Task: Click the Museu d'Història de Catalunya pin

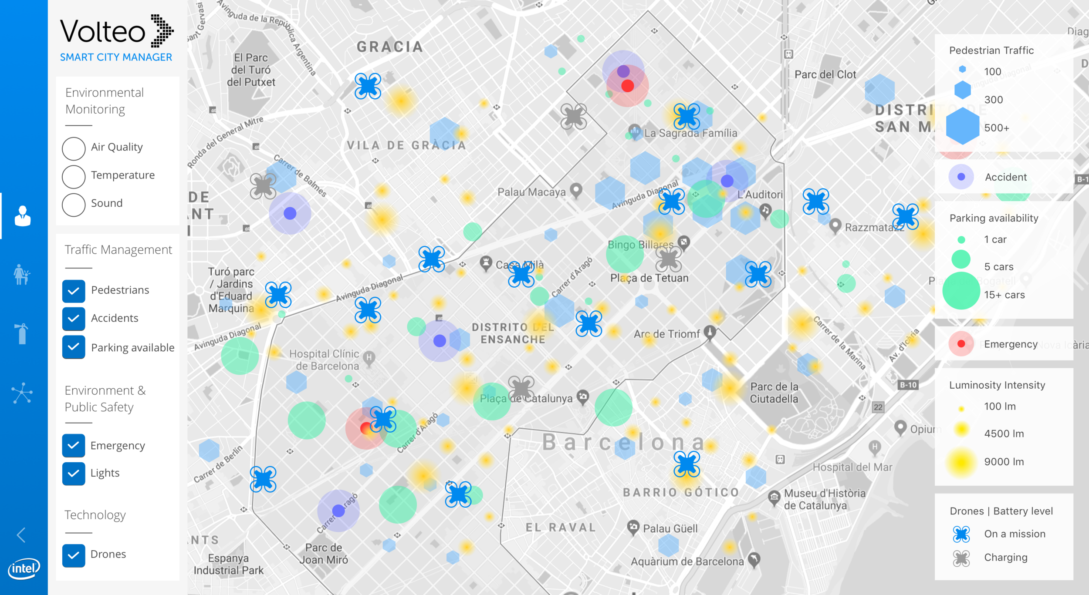Action: [x=774, y=498]
